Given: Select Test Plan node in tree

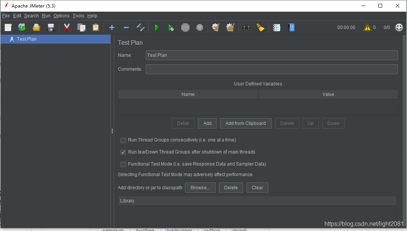Looking at the screenshot, I should (x=55, y=39).
